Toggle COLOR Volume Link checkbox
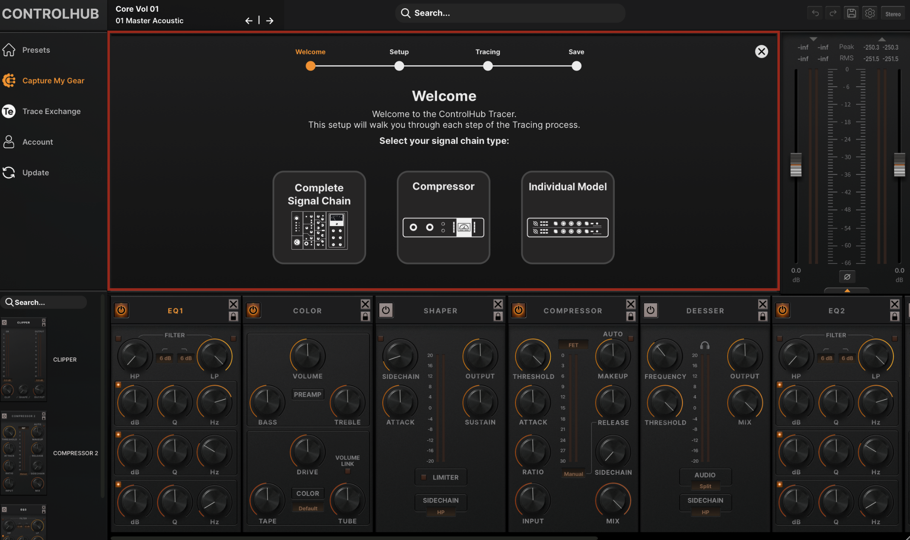 [x=348, y=471]
